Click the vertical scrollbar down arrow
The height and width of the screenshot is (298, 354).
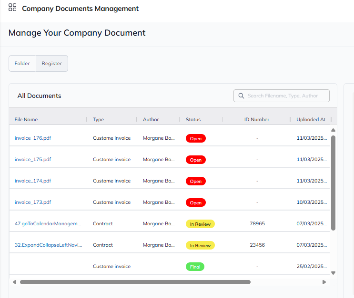333,273
